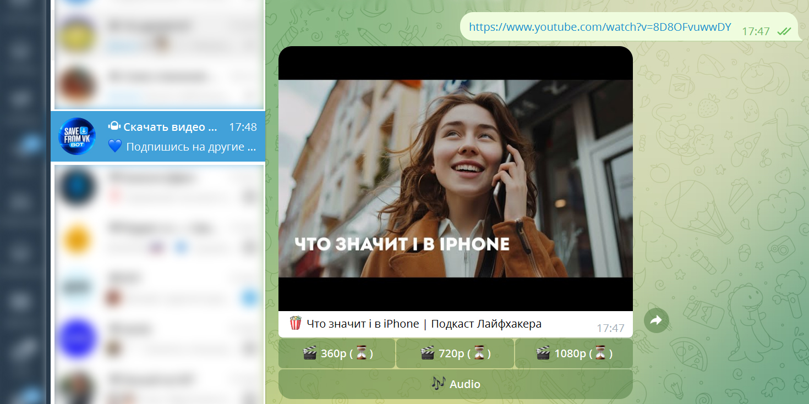The height and width of the screenshot is (404, 809).
Task: Click the bot message timestamp 17:47
Action: (x=610, y=328)
